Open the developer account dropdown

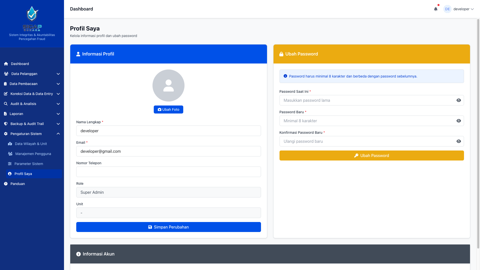(x=463, y=9)
